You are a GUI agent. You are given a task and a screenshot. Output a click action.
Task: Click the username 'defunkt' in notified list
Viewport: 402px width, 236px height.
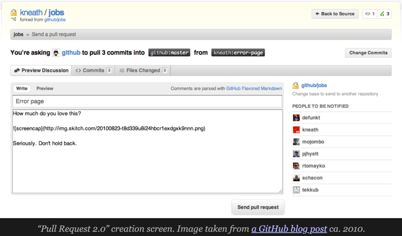click(311, 118)
